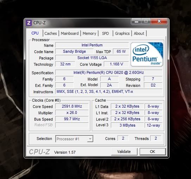This screenshot has width=191, height=179.
Task: Click the Family value field
Action: coord(64,79)
